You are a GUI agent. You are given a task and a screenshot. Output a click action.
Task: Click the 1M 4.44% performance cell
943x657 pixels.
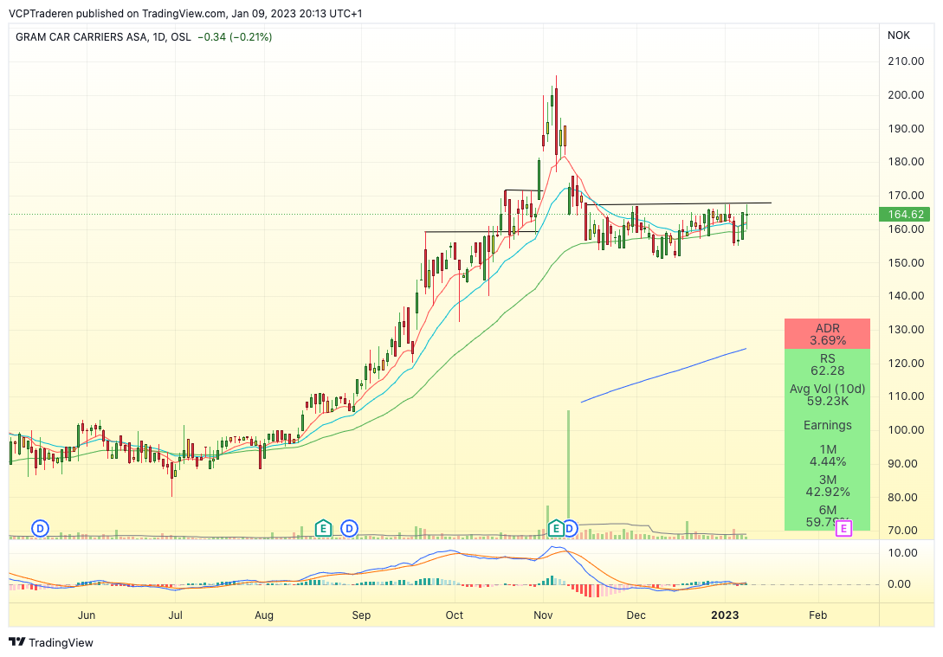828,455
